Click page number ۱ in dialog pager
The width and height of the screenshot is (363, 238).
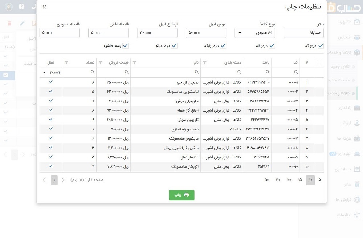(54, 180)
